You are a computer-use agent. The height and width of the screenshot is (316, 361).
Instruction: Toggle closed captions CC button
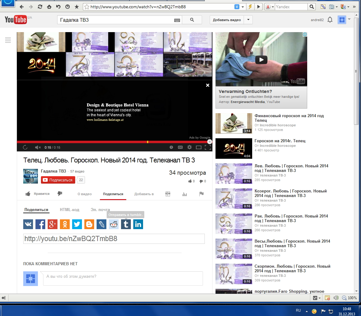pyautogui.click(x=180, y=147)
